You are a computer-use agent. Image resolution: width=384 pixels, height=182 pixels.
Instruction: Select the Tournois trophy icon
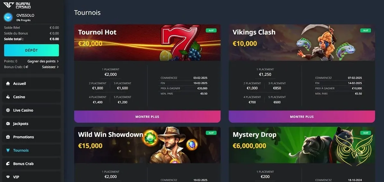pos(8,150)
